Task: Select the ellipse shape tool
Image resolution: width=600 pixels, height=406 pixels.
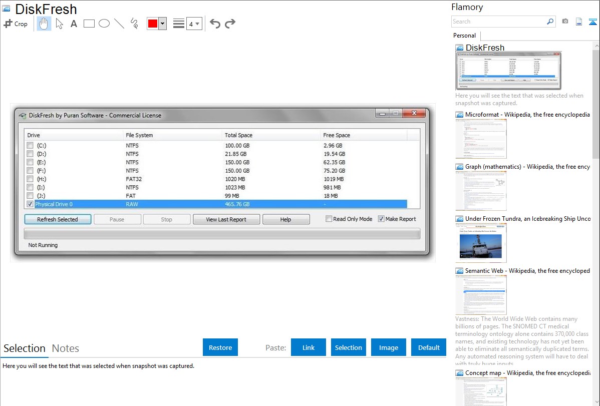Action: [104, 24]
